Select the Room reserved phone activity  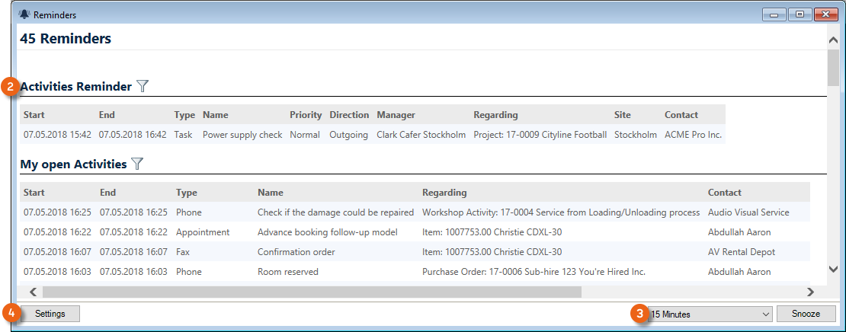pos(287,272)
